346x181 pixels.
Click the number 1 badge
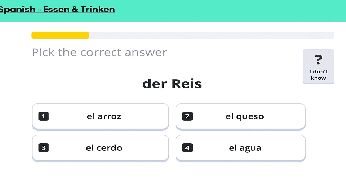pyautogui.click(x=44, y=116)
